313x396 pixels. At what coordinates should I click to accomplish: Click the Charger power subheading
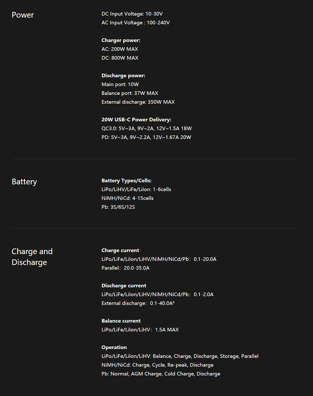(121, 40)
